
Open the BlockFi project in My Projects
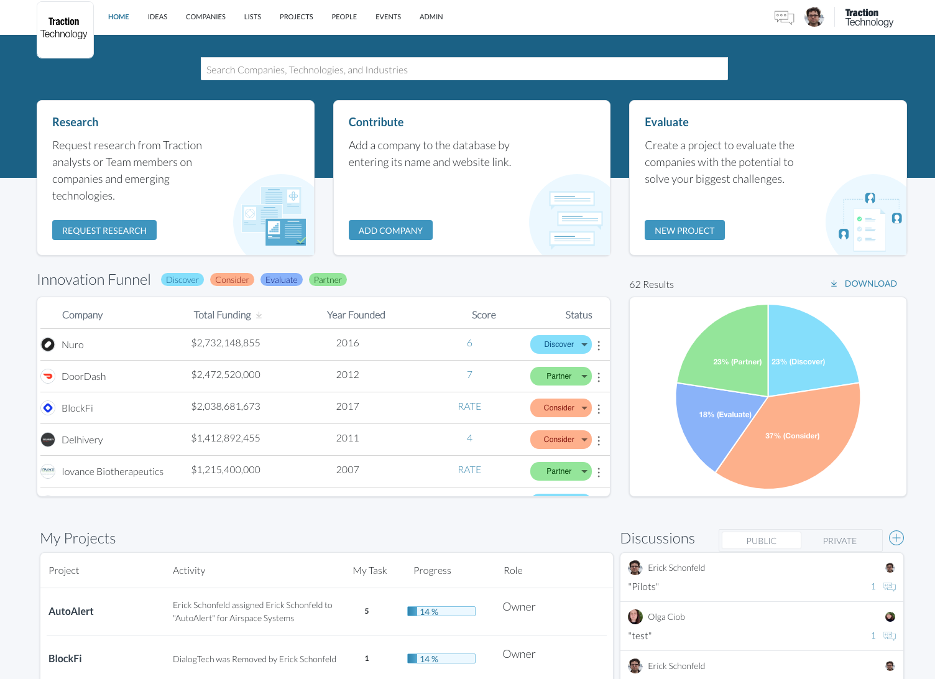(x=65, y=659)
